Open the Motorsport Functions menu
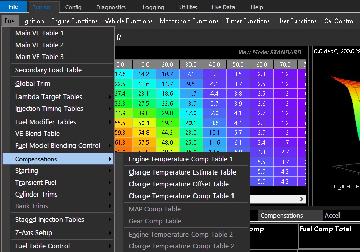360x252 pixels. [189, 21]
